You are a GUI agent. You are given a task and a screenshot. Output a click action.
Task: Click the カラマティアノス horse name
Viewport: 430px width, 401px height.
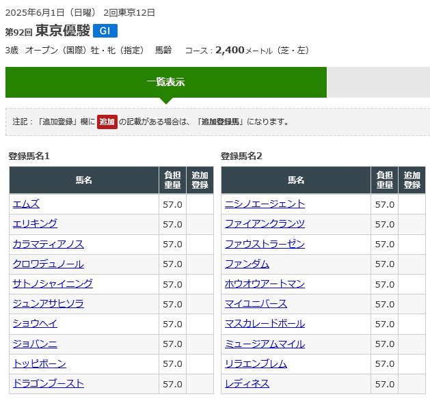click(48, 244)
